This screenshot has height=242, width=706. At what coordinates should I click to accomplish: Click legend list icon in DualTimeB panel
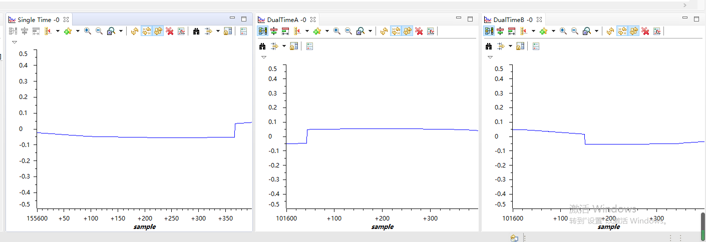(x=536, y=46)
